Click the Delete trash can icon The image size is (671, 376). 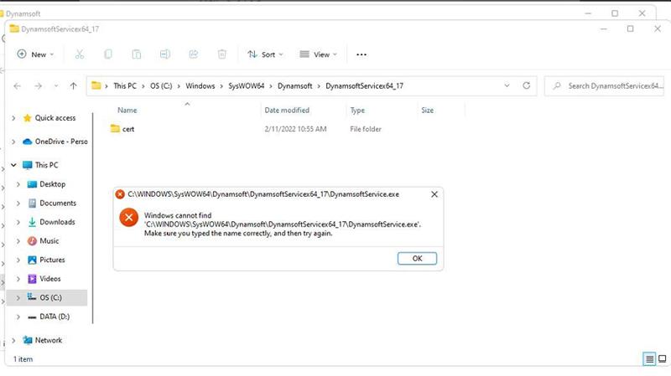222,54
